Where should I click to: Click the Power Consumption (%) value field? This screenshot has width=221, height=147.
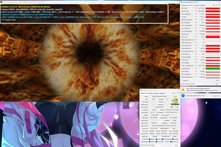point(201,66)
